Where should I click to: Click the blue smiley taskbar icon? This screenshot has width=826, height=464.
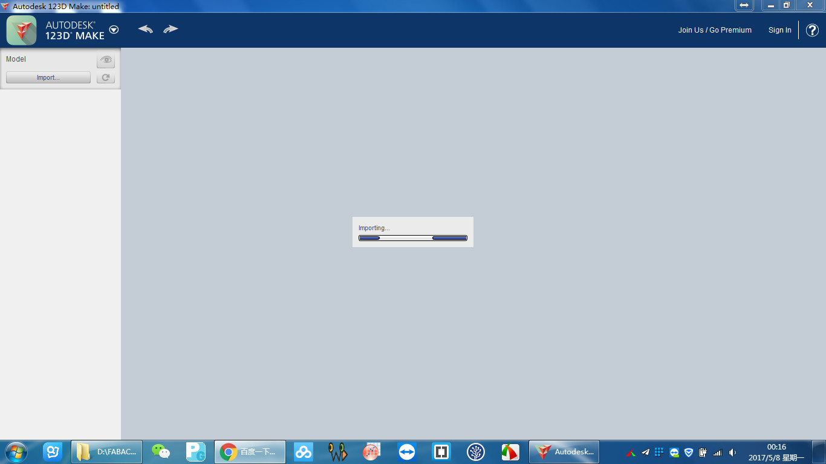(53, 452)
